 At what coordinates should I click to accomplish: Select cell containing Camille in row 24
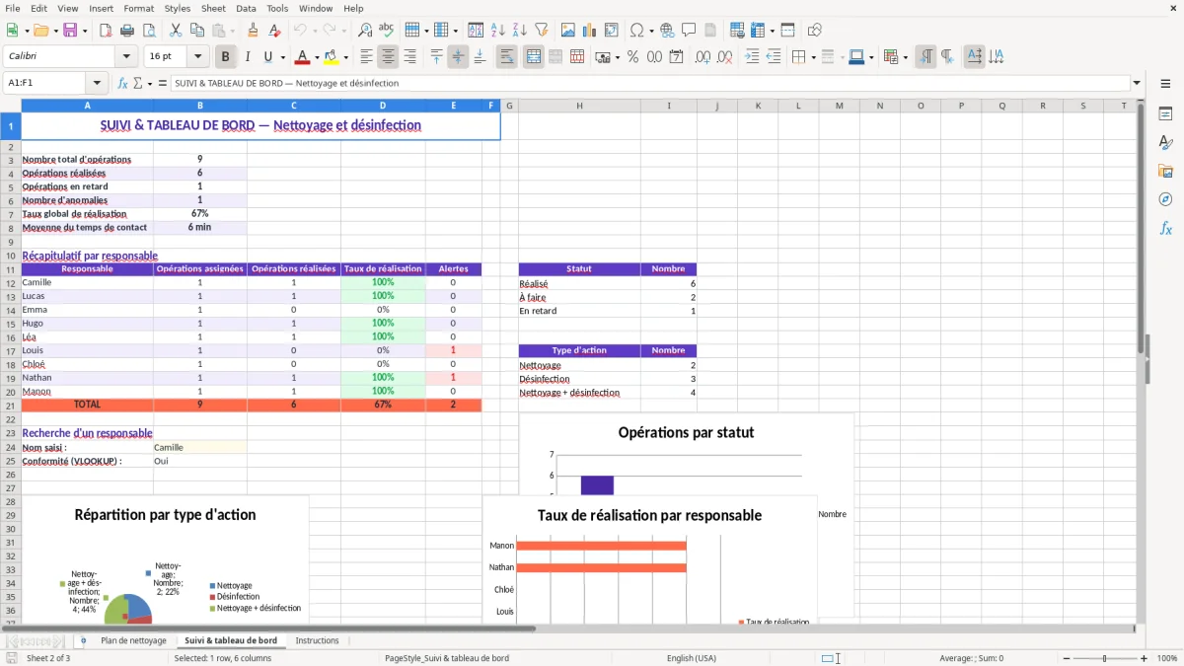pyautogui.click(x=199, y=447)
